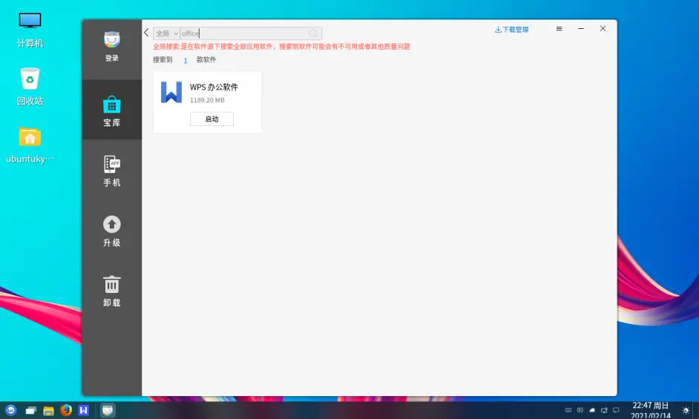Open the 手机 phone apps section

pos(112,171)
